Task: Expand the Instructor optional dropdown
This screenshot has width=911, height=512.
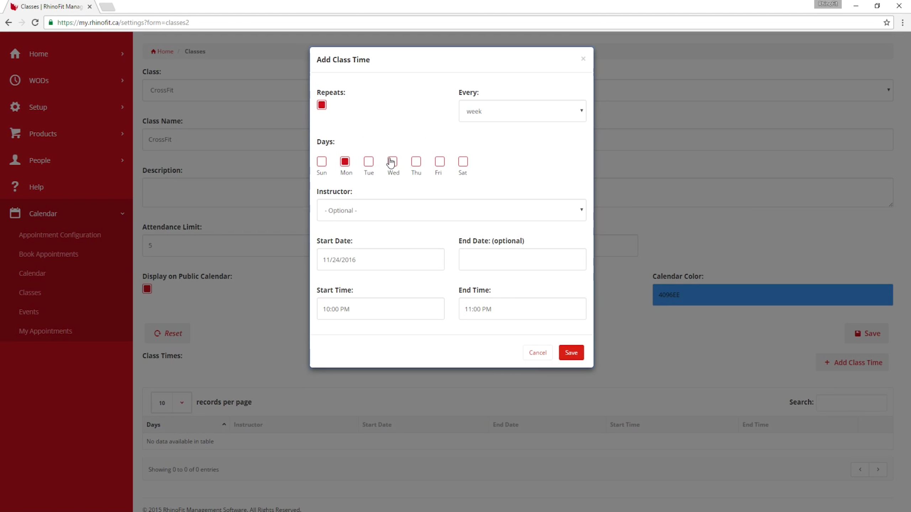Action: click(451, 210)
